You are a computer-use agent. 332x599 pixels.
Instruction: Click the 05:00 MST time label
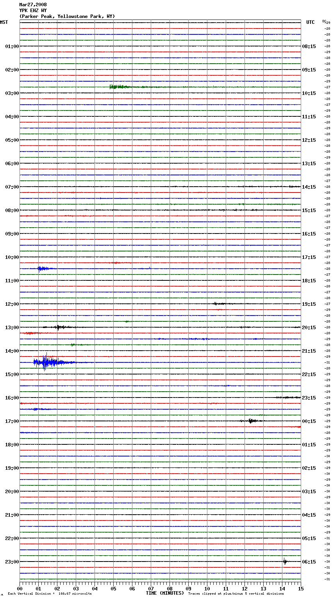coord(12,140)
